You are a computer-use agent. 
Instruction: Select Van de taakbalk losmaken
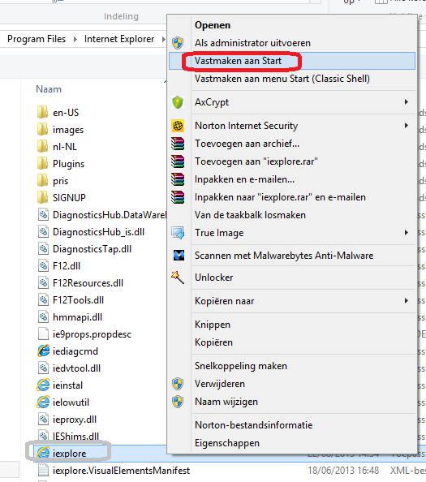pyautogui.click(x=292, y=215)
